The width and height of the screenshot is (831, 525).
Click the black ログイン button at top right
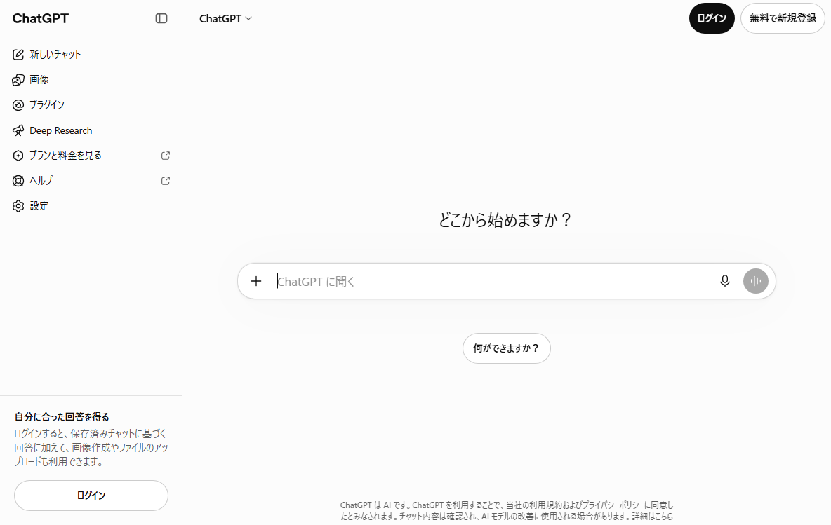(711, 18)
